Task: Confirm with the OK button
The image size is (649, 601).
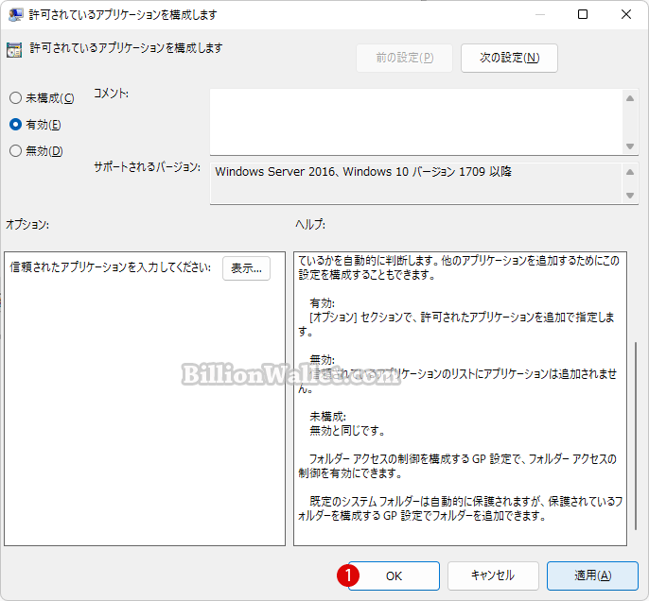Action: pyautogui.click(x=394, y=575)
